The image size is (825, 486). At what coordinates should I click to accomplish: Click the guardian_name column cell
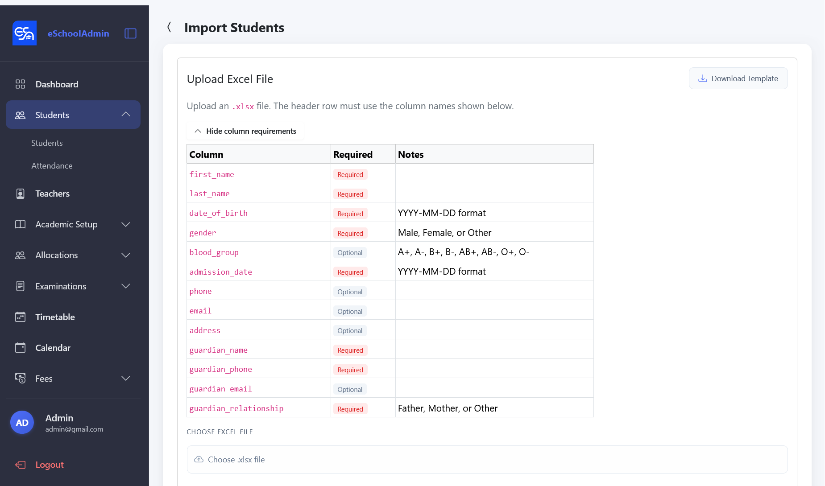pyautogui.click(x=258, y=350)
